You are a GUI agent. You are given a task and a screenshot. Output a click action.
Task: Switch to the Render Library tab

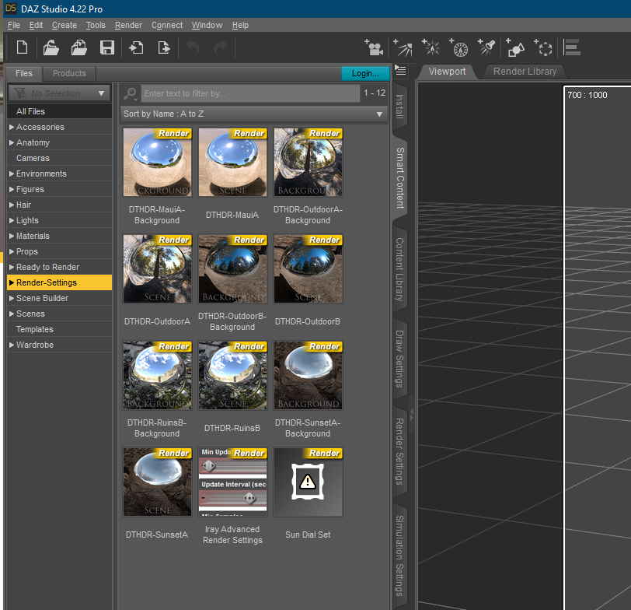[x=525, y=72]
